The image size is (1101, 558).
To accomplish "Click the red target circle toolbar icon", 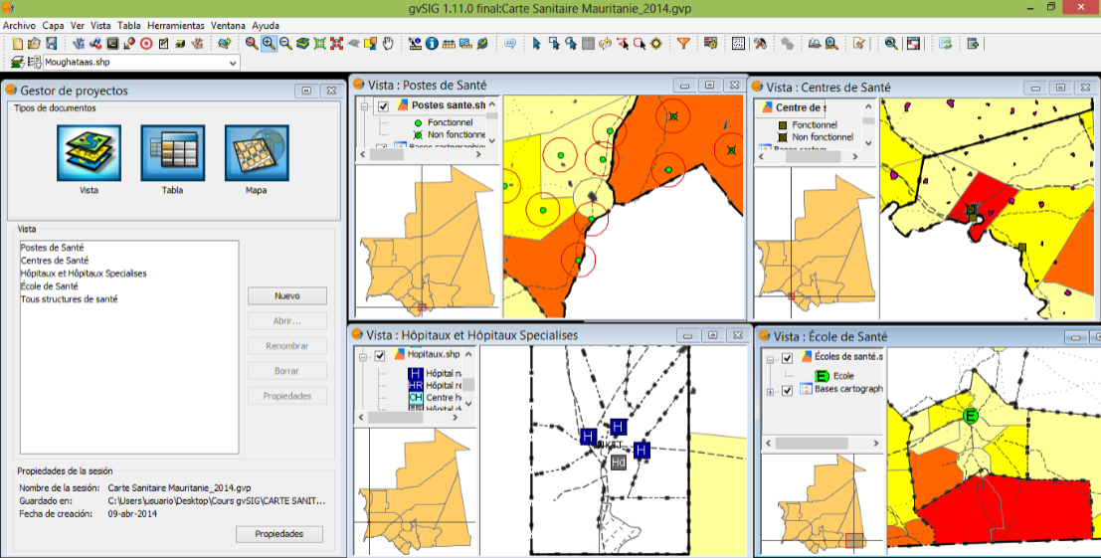I will [146, 44].
